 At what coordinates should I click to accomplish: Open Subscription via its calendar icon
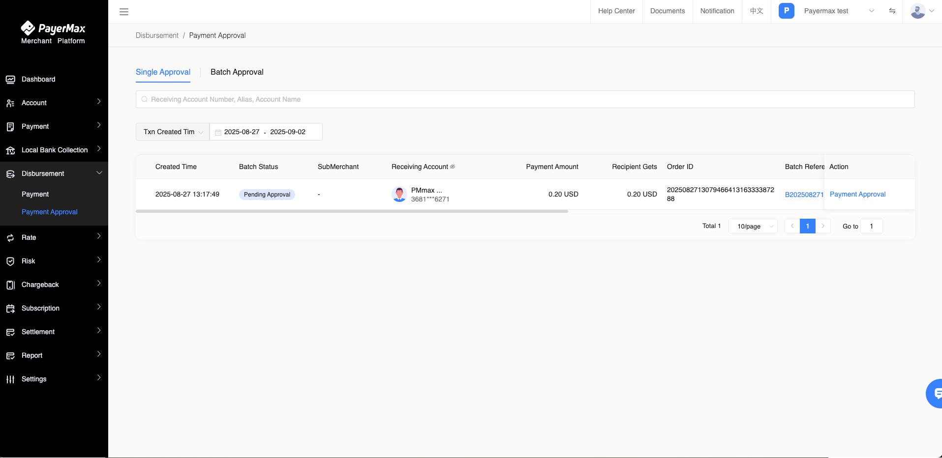click(11, 308)
